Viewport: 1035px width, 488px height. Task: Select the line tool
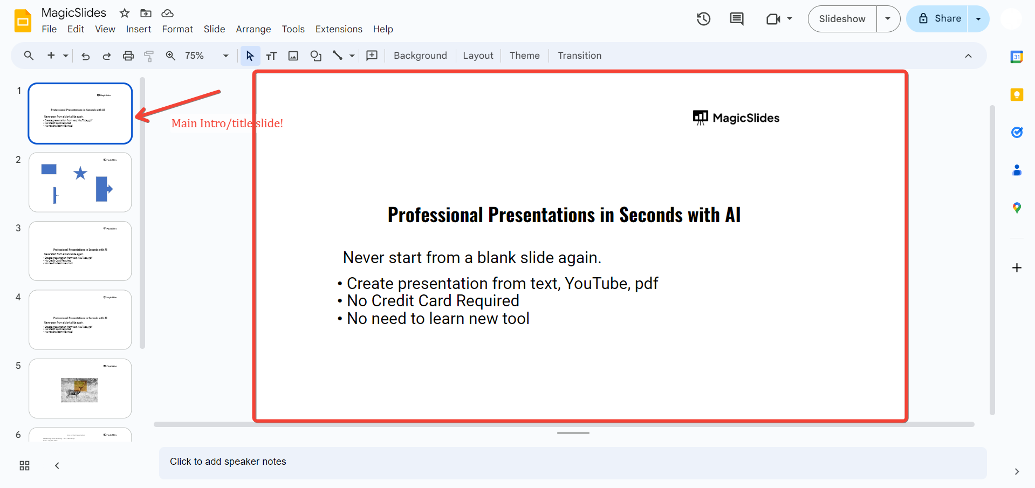tap(338, 56)
